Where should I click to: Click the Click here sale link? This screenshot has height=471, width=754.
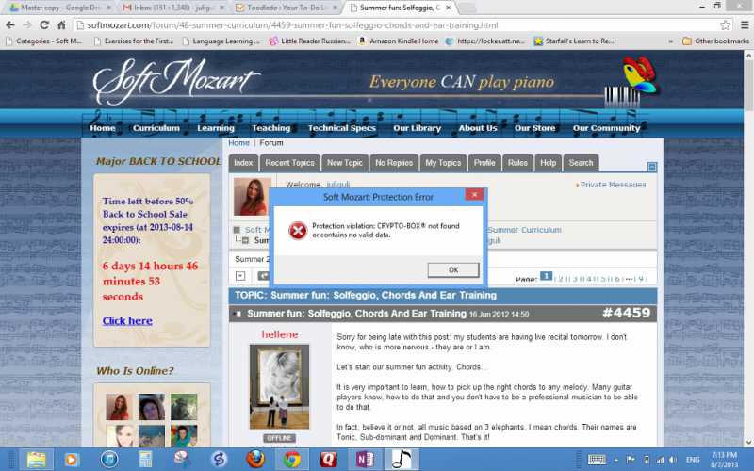tap(127, 320)
